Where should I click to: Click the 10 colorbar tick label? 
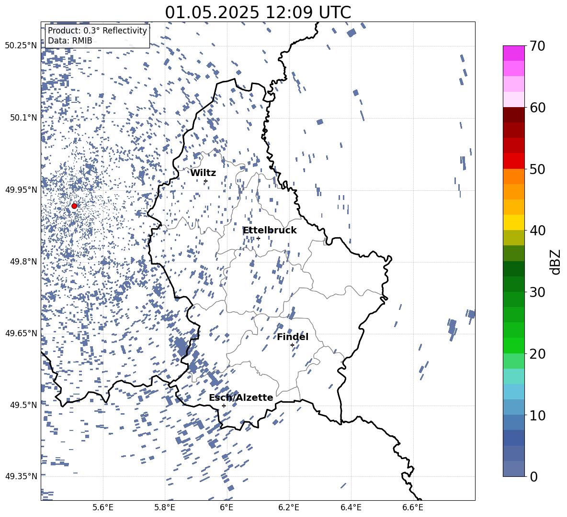(537, 415)
